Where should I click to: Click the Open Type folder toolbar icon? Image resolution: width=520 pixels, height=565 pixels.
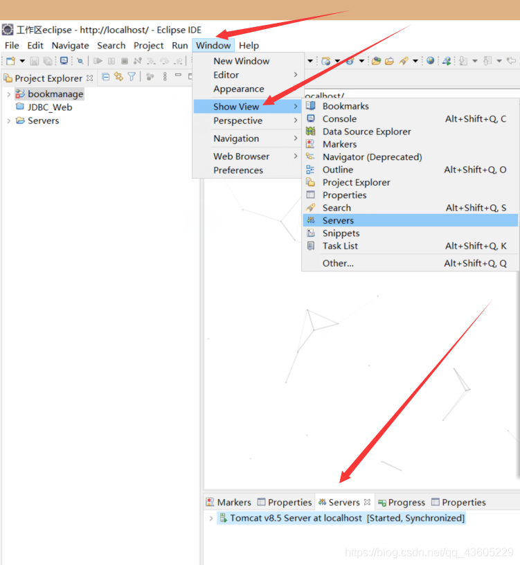(x=376, y=61)
